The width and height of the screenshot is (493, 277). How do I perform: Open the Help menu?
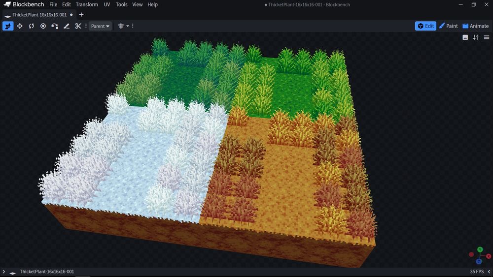pyautogui.click(x=152, y=4)
